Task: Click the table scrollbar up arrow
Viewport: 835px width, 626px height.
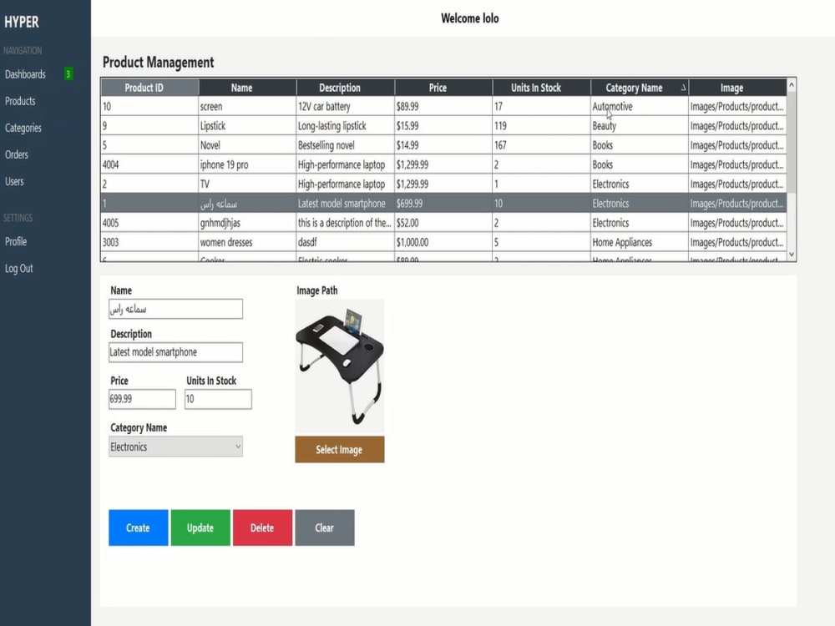Action: (792, 84)
